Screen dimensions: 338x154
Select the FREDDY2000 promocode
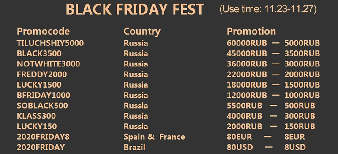[x=42, y=74]
